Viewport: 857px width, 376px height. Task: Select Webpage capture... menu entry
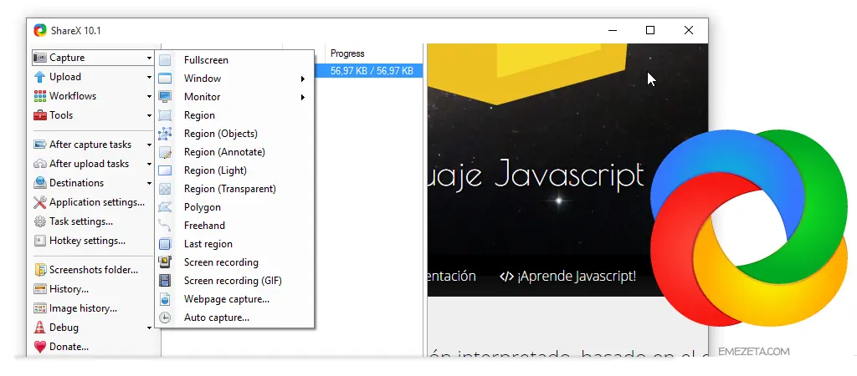[234, 299]
